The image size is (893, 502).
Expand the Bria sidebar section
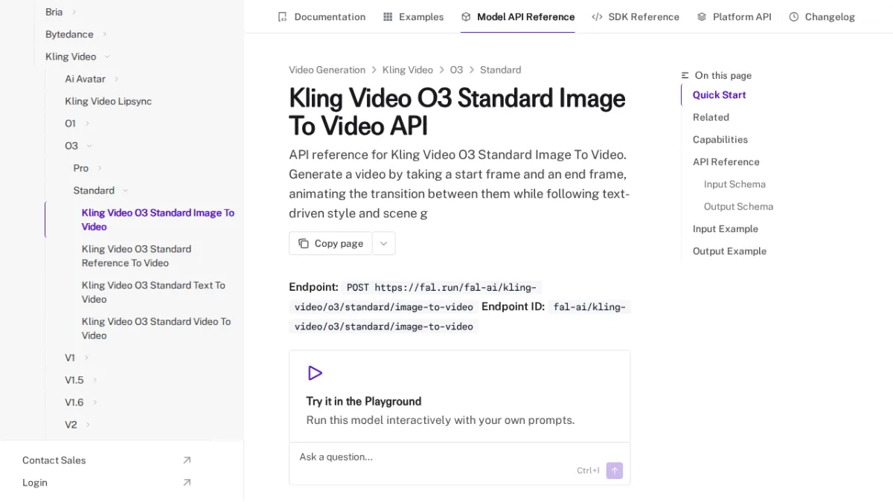pyautogui.click(x=74, y=12)
